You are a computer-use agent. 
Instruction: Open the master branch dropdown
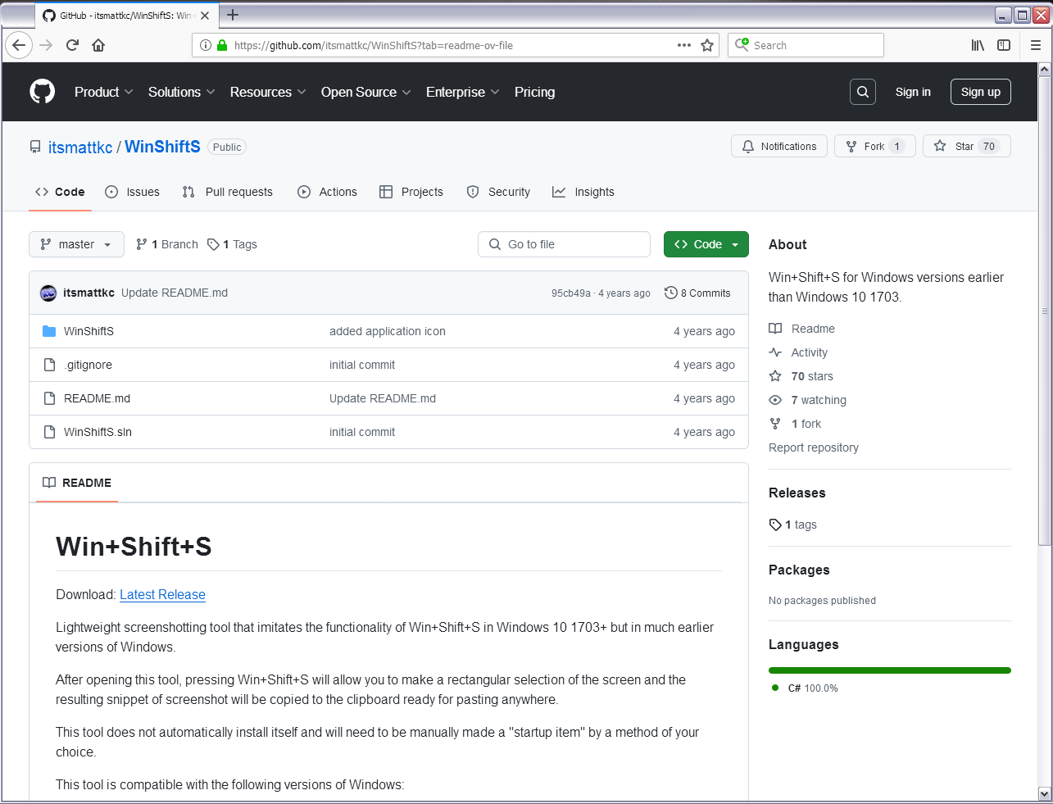(76, 244)
